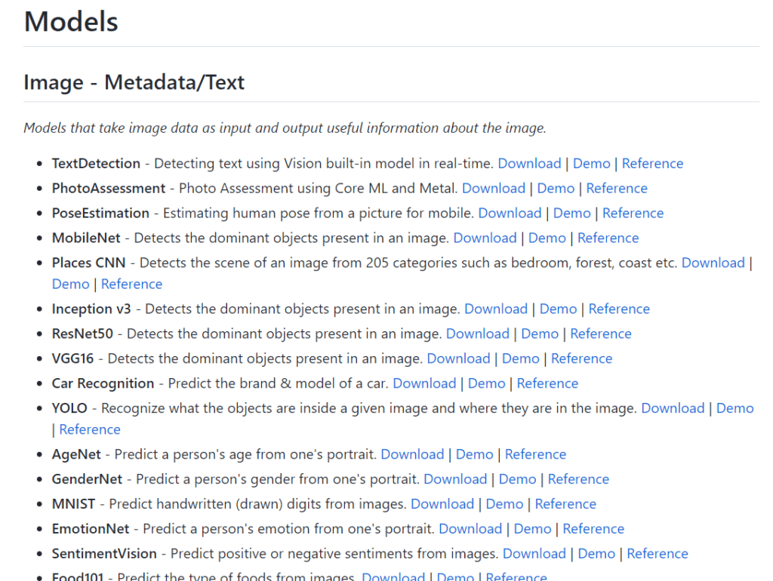Download the PhotoAssessment model

(x=494, y=188)
